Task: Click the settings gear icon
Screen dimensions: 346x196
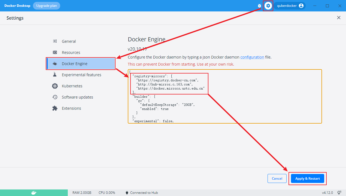Action: pos(268,6)
